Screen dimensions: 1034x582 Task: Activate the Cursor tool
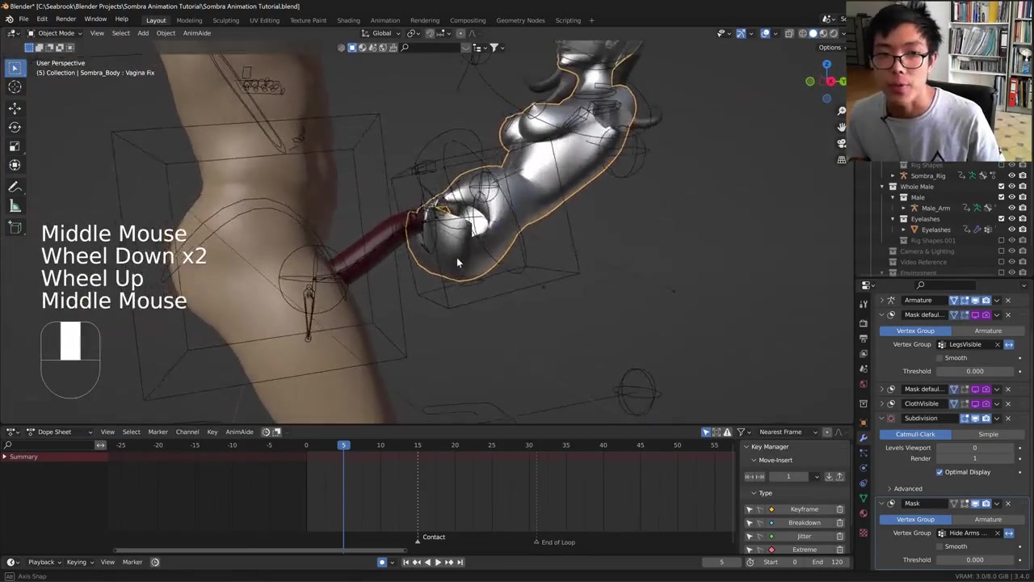coord(15,87)
